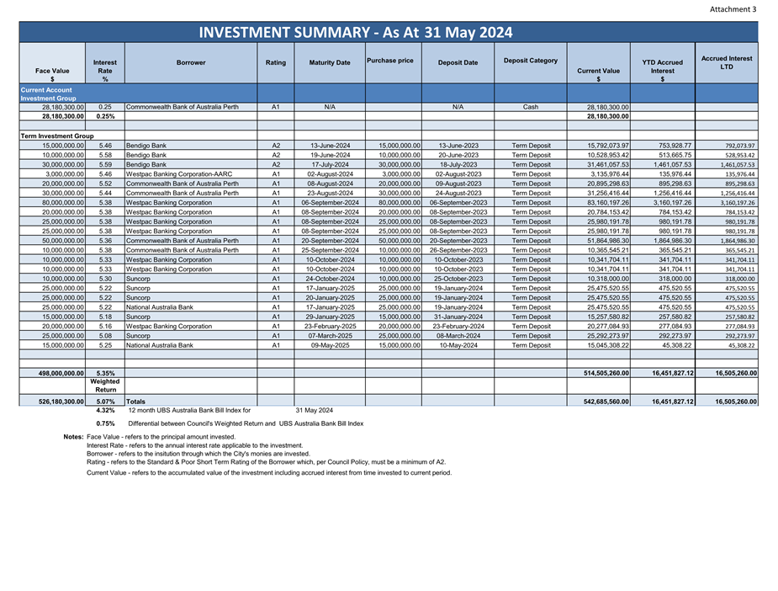Select maturity date 19-June-2024
Screen dimensions: 778x591
(x=330, y=155)
